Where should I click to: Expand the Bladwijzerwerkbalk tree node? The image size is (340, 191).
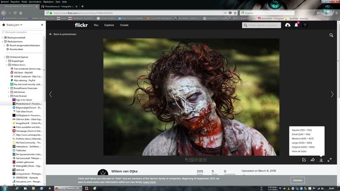pos(3,37)
